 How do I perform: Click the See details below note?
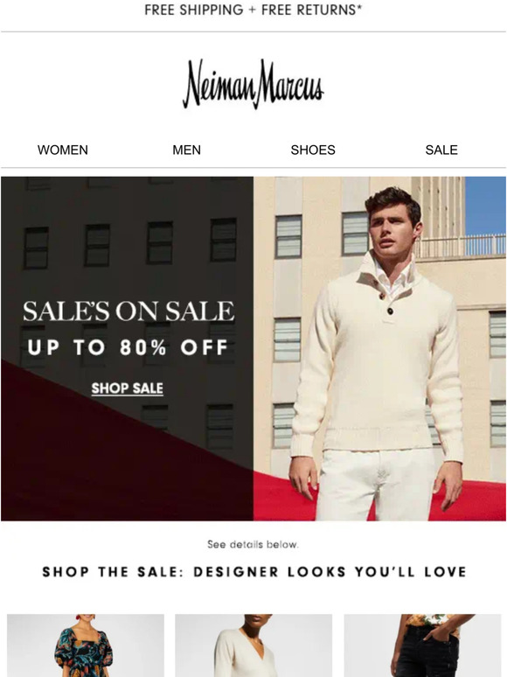(253, 544)
